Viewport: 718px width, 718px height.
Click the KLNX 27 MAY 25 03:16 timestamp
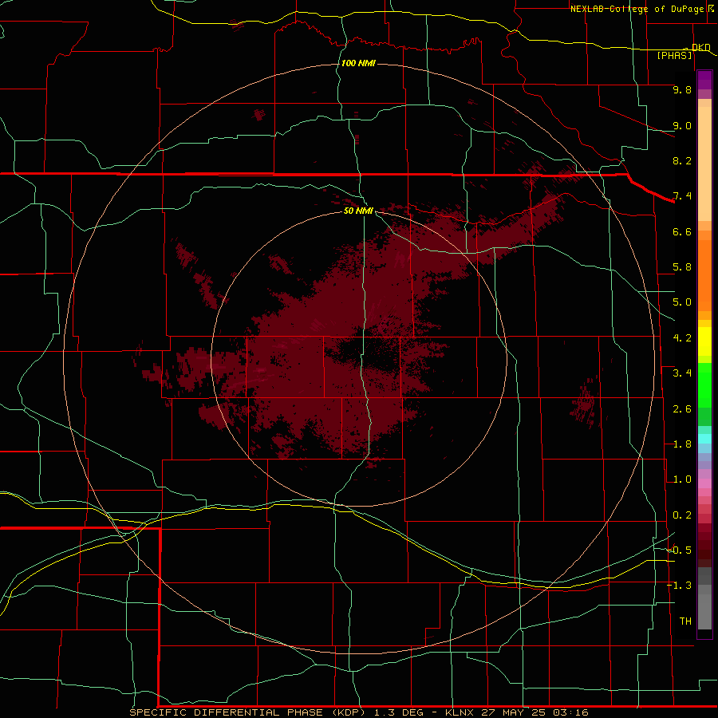tap(516, 712)
